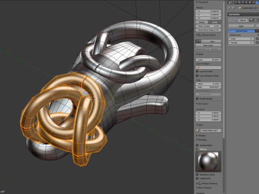The image size is (259, 194).
Task: Enable Hidden Wire checkbox
Action: tap(197, 178)
